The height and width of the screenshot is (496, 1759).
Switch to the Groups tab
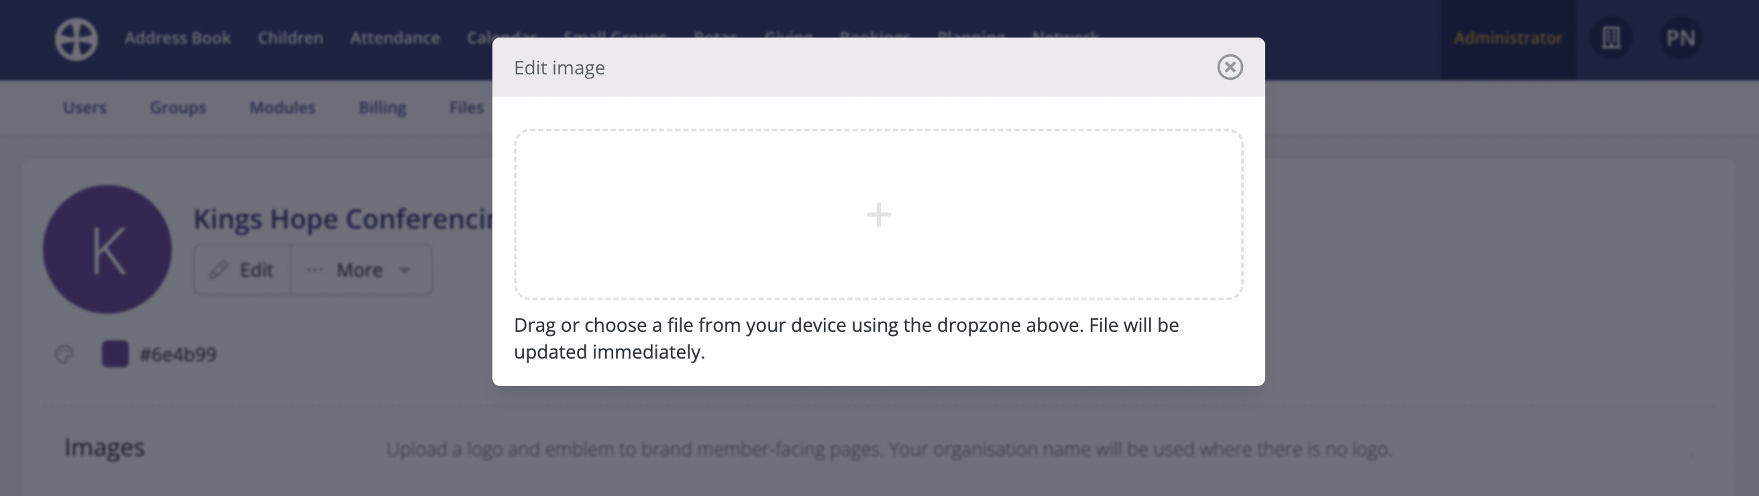pos(178,108)
